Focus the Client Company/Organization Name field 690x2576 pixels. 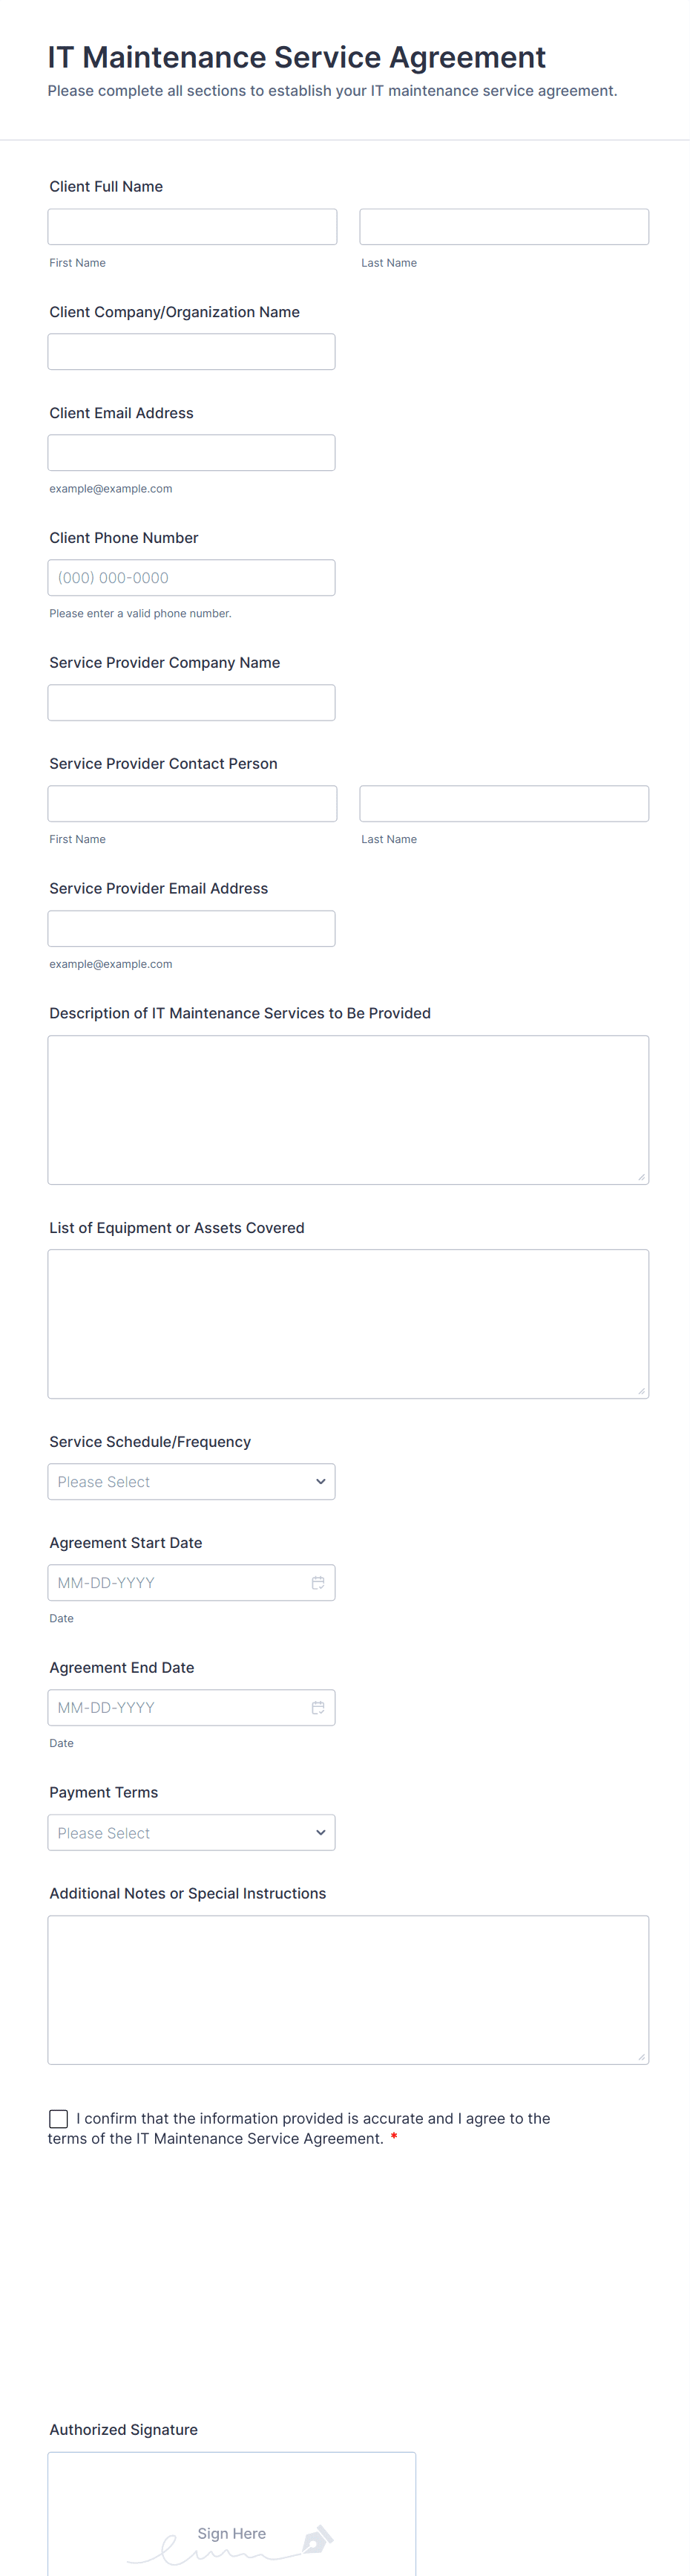(191, 352)
